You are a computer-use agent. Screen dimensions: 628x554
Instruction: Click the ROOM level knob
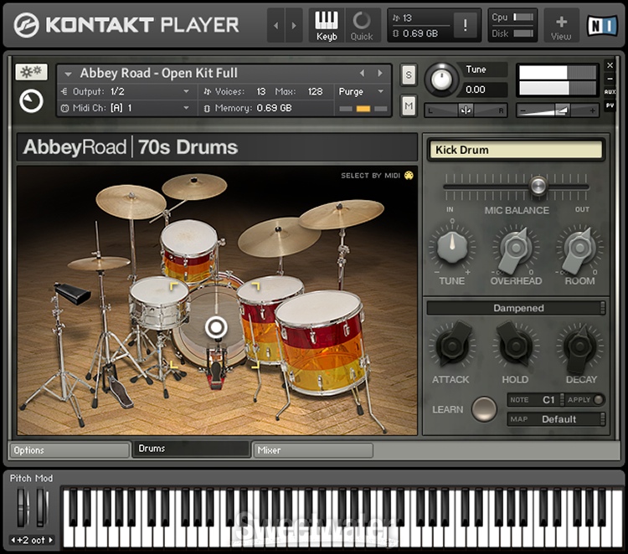[579, 249]
